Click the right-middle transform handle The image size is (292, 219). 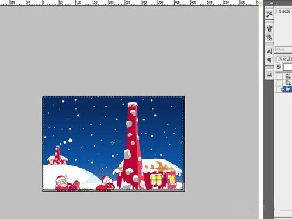coord(182,143)
